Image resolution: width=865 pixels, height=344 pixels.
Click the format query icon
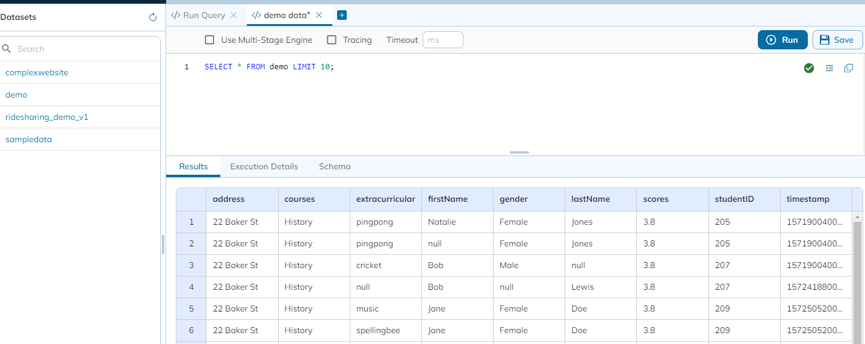829,68
